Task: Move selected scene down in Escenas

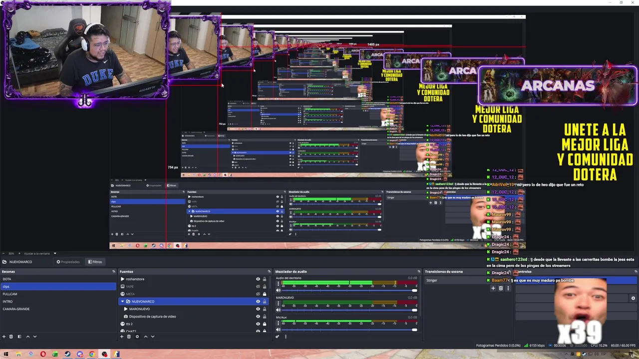Action: [x=35, y=337]
